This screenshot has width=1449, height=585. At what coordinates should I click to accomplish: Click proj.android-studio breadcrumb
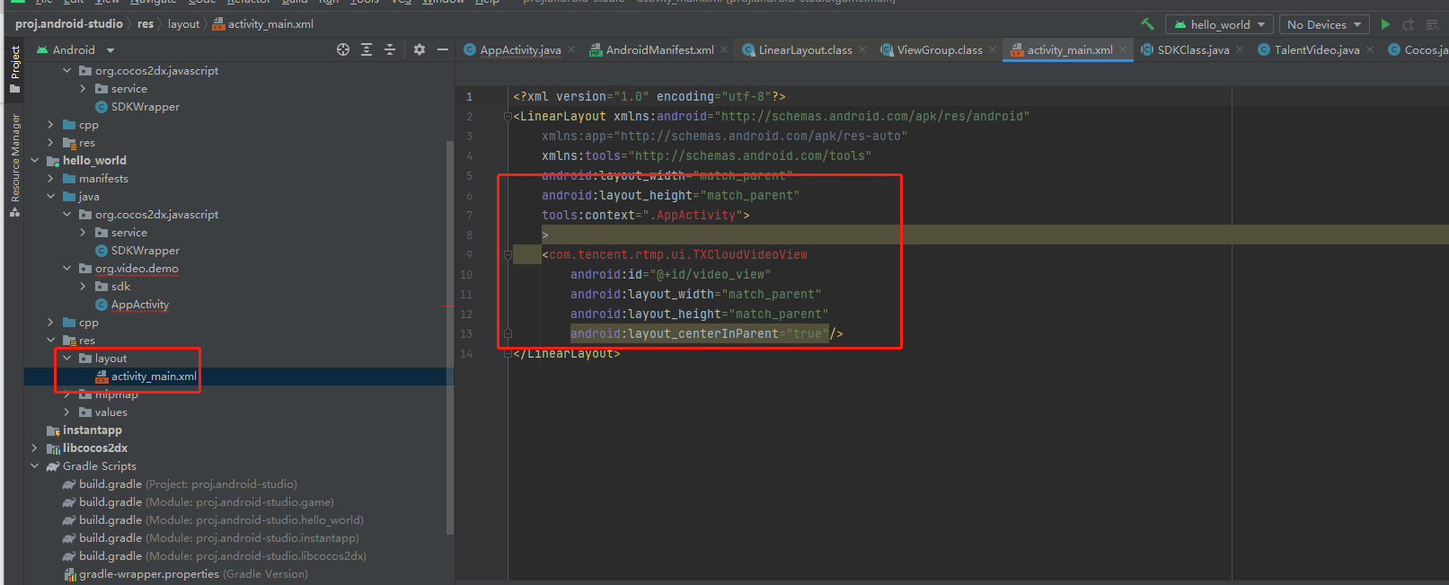[x=69, y=24]
